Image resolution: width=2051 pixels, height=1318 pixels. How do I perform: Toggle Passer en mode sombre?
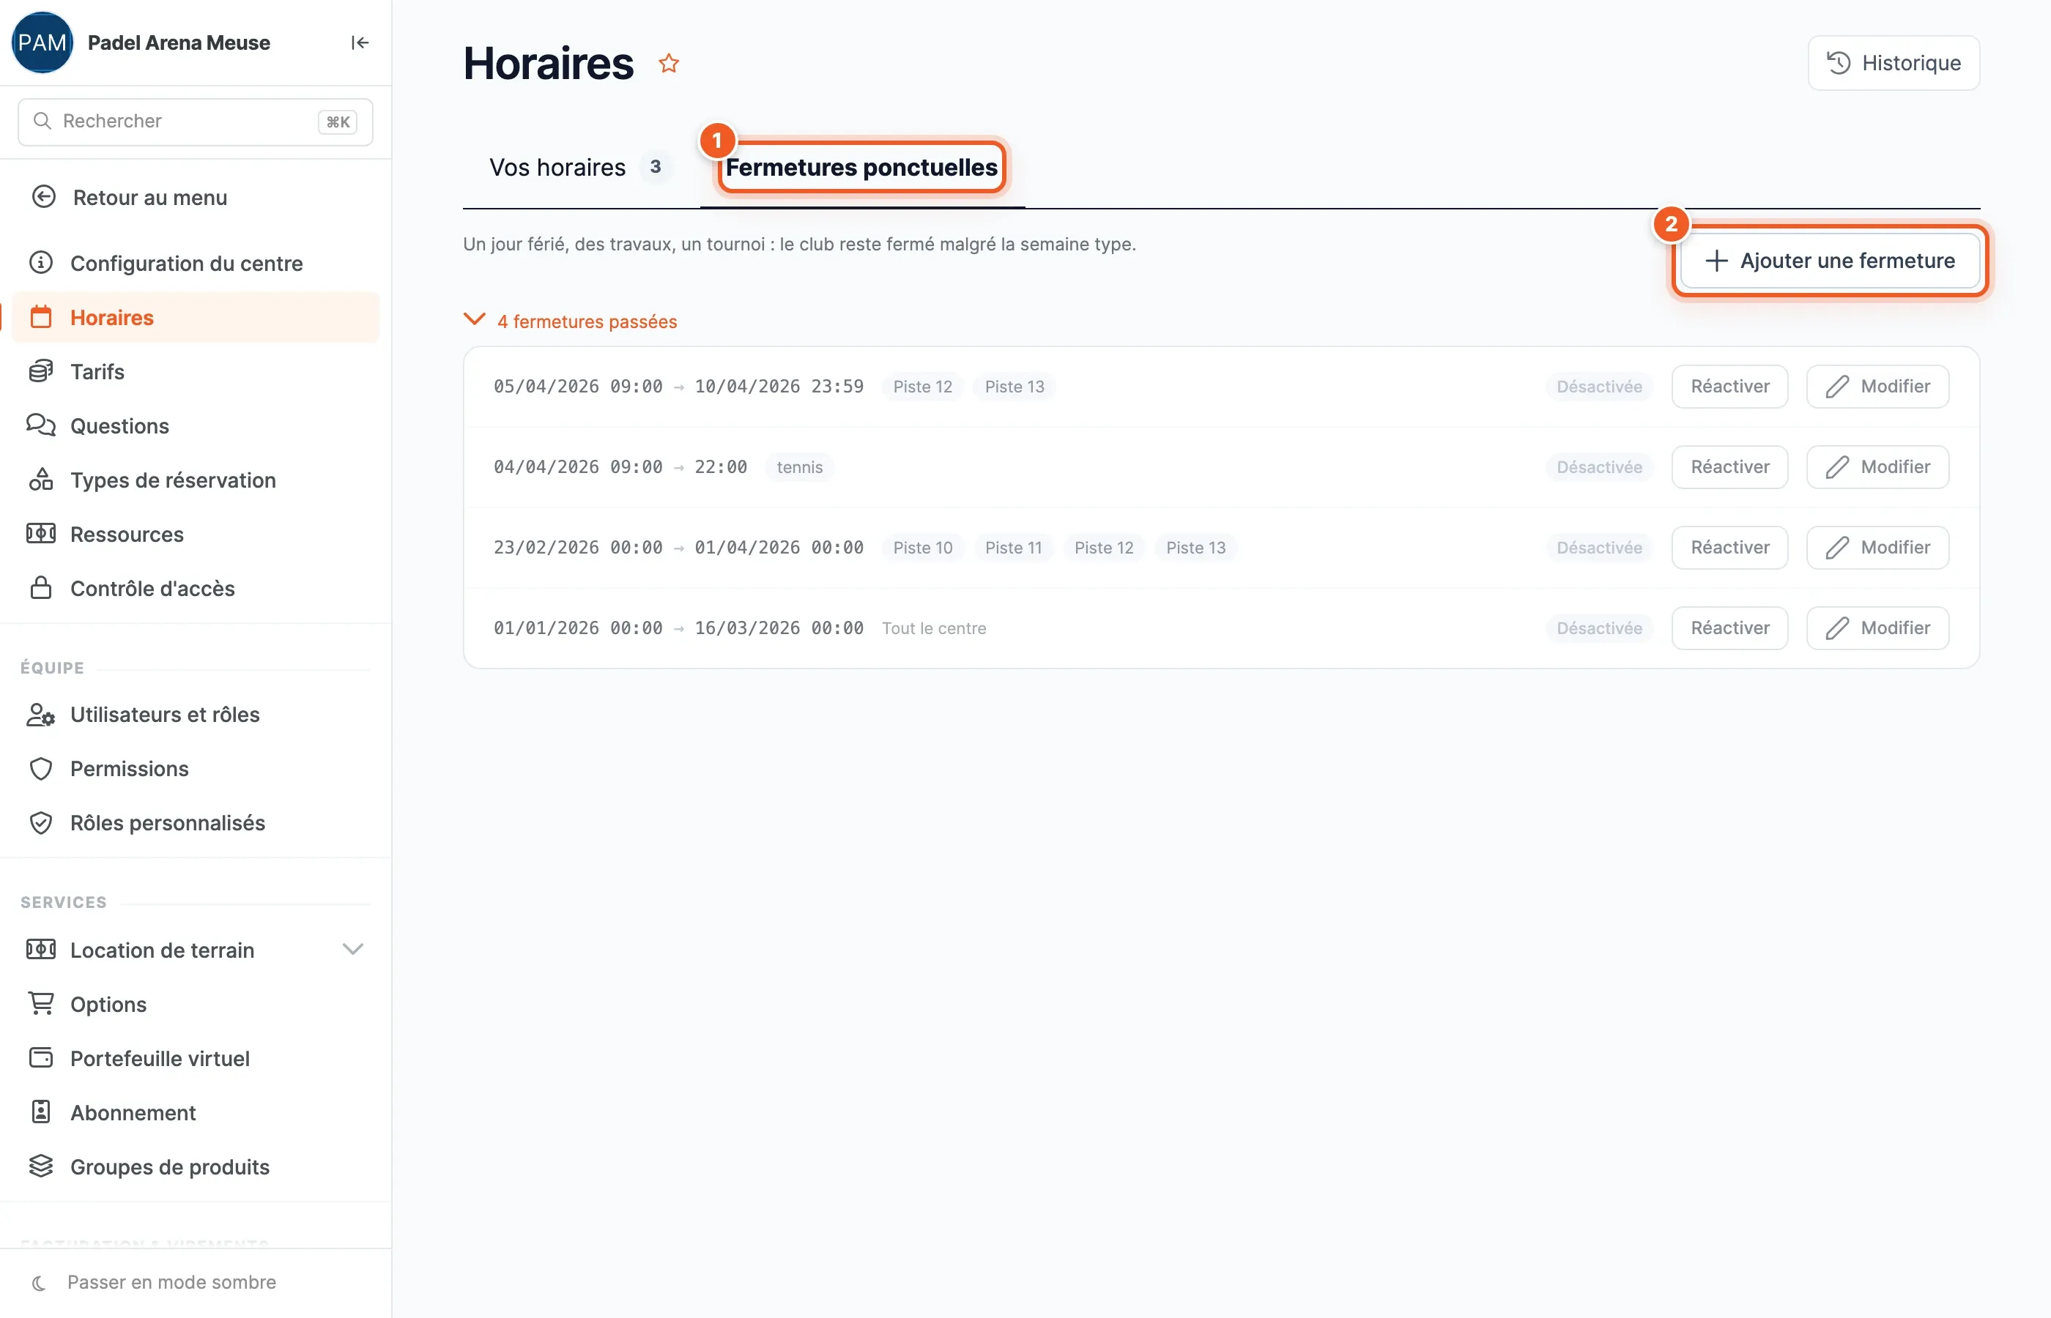click(154, 1281)
